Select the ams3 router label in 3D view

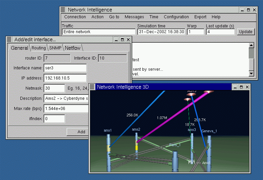192,130
